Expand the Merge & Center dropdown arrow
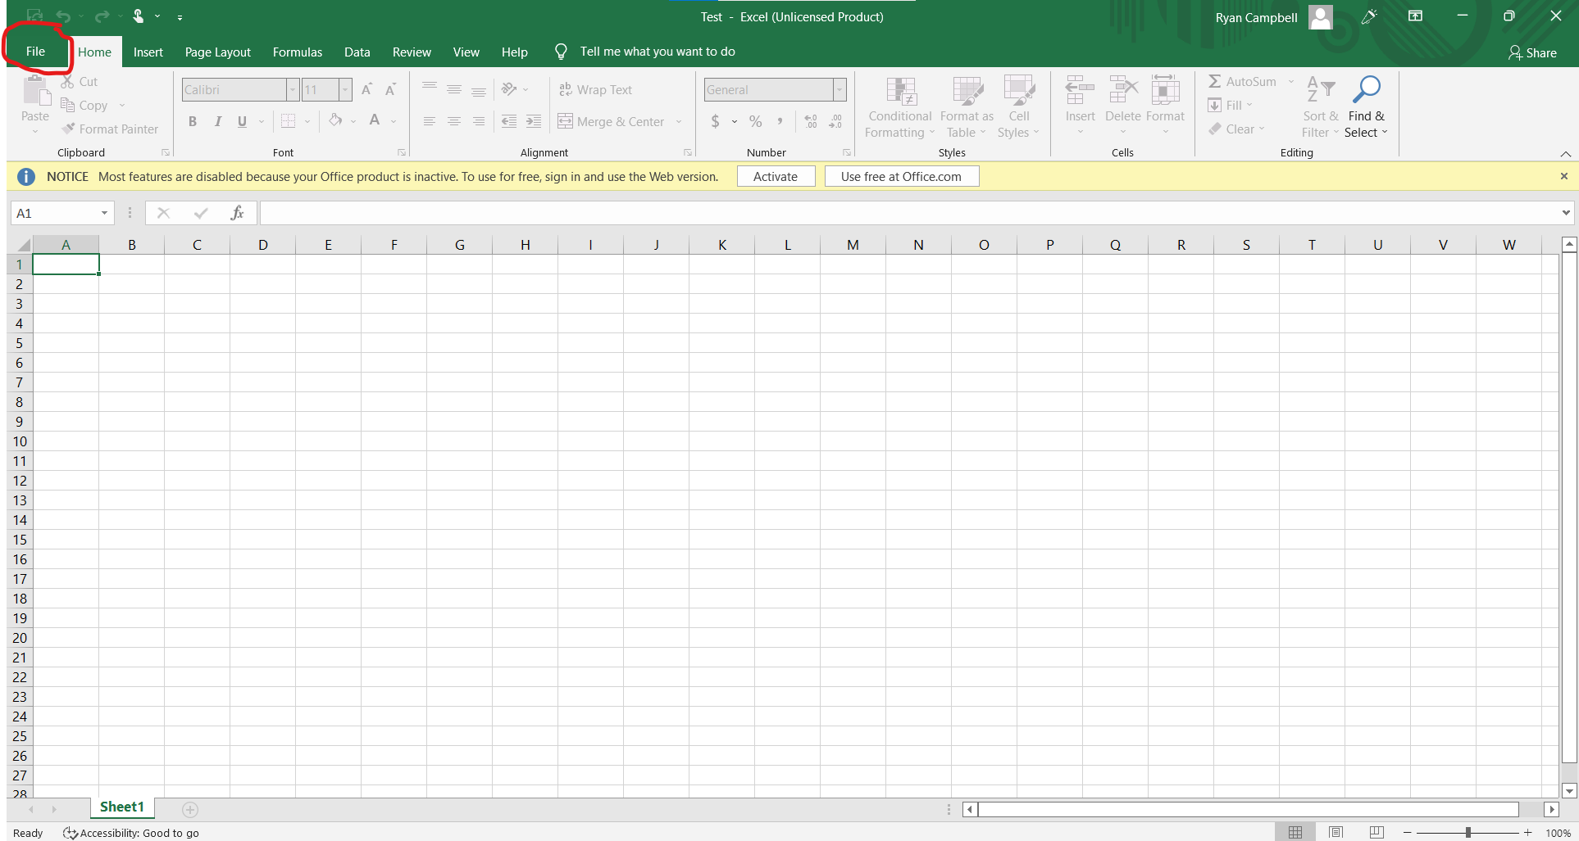 click(679, 122)
